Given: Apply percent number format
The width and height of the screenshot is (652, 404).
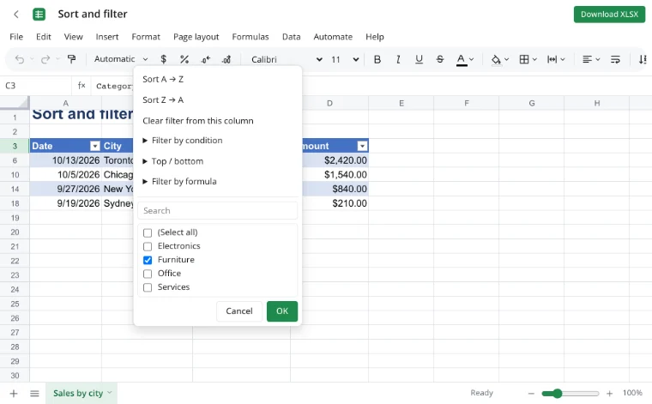Looking at the screenshot, I should click(x=184, y=59).
